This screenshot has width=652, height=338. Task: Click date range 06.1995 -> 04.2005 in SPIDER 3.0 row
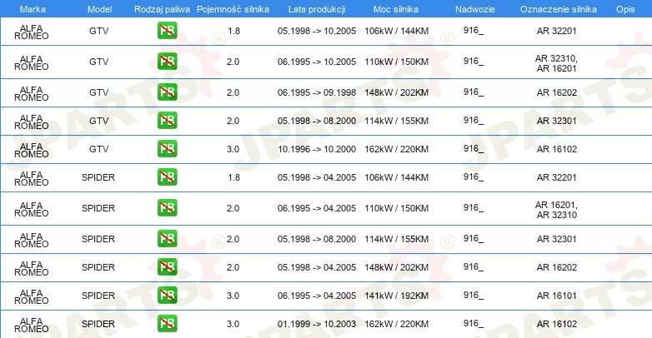317,296
